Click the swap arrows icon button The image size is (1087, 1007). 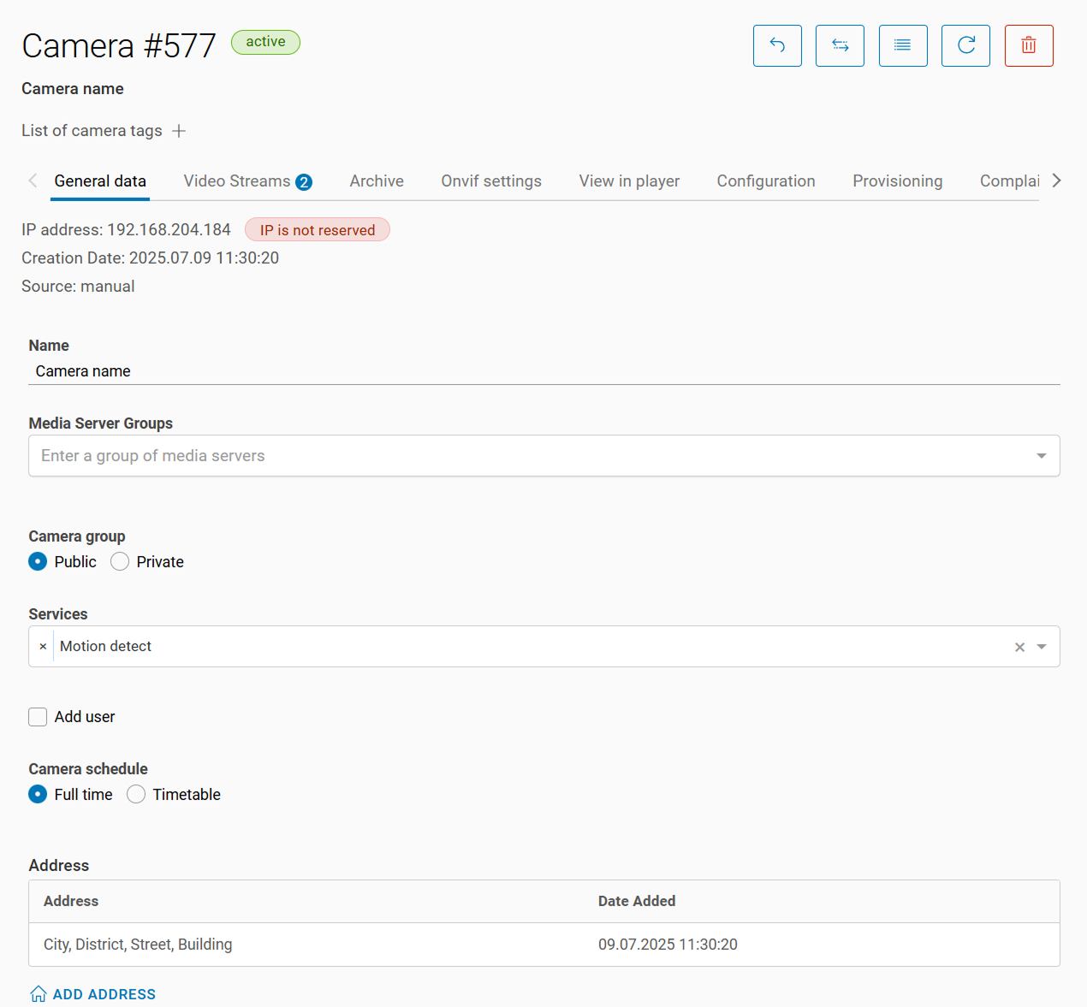tap(840, 45)
